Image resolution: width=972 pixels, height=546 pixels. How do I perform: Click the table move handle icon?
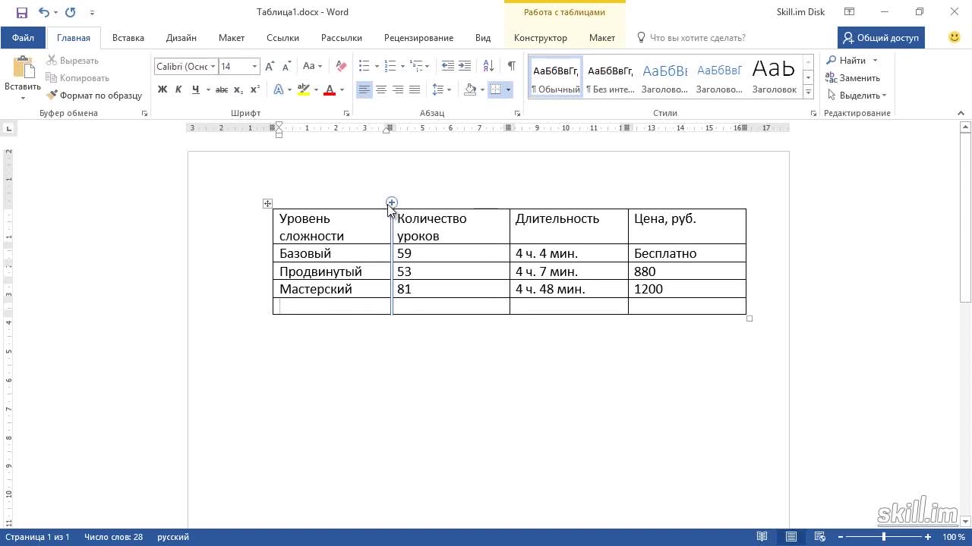tap(267, 203)
